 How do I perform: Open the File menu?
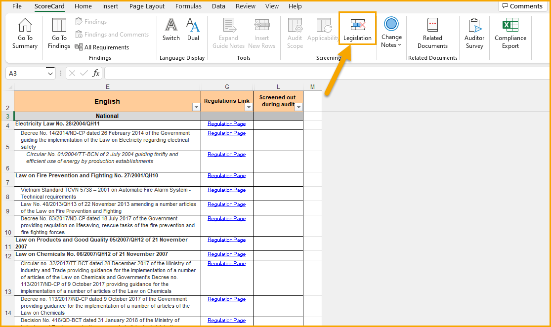tap(17, 6)
